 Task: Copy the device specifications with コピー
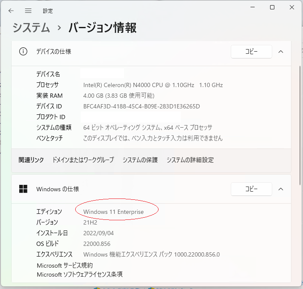coord(251,52)
